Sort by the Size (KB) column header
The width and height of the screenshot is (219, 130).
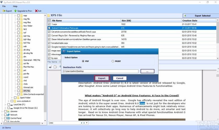click(151, 21)
